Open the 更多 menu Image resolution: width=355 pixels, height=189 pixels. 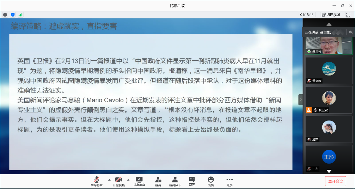click(x=230, y=181)
